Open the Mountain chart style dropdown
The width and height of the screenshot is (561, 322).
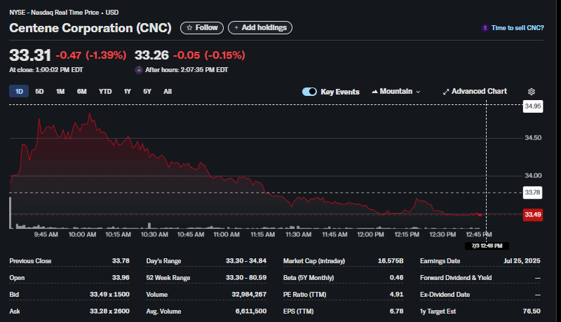tap(396, 92)
